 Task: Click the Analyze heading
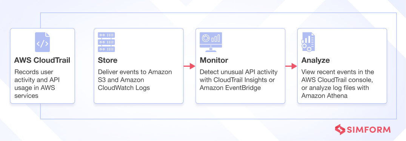point(315,61)
